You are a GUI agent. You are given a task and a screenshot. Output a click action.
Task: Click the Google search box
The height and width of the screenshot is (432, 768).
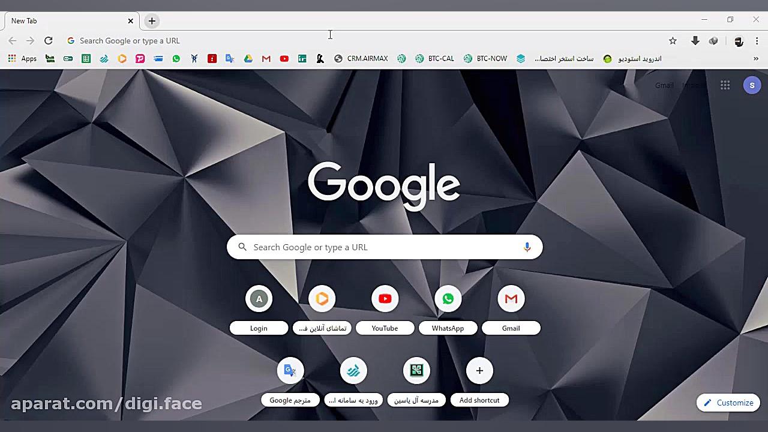(x=385, y=247)
